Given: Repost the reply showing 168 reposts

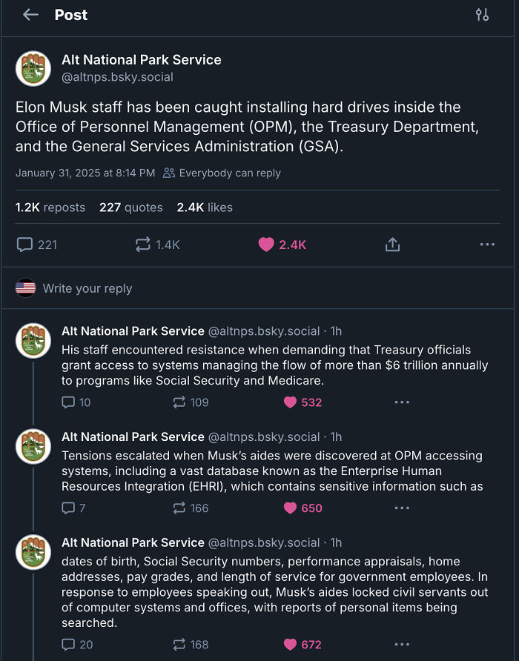Looking at the screenshot, I should click(x=179, y=645).
